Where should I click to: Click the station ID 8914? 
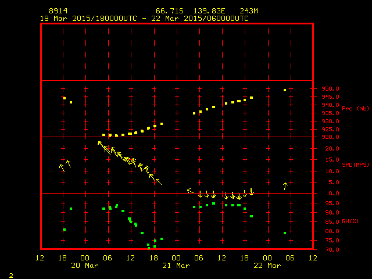pyautogui.click(x=58, y=11)
